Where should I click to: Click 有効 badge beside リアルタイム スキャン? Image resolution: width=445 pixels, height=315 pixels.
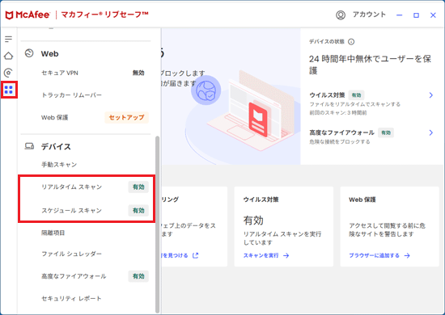138,187
